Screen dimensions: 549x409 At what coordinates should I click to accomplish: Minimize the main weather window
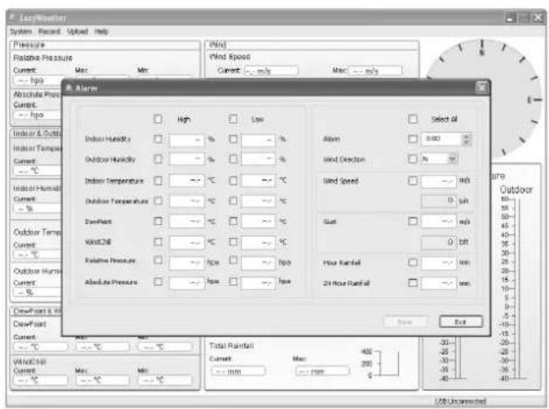[x=511, y=18]
